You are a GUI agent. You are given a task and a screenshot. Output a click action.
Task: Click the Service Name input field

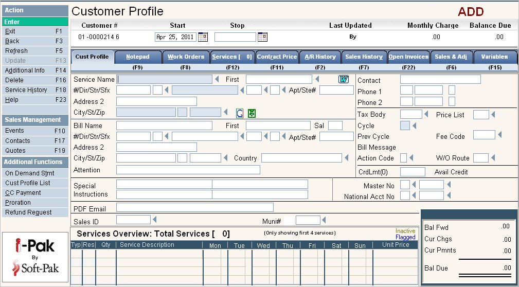165,79
